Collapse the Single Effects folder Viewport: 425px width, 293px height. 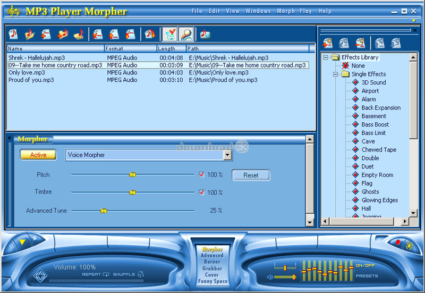tap(336, 74)
